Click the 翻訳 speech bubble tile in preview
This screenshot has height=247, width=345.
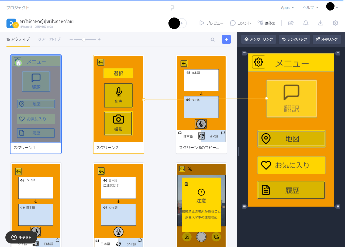coord(292,98)
